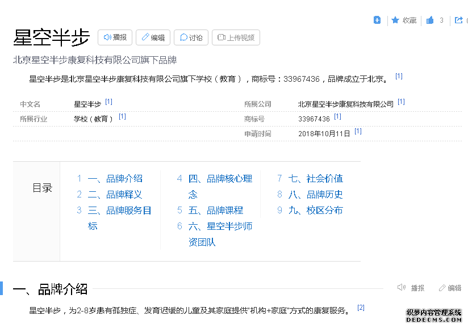The height and width of the screenshot is (328, 468).
Task: Click the subtitle 北京星空半步康复科技有限公司旗下品牌
Action: (x=95, y=60)
